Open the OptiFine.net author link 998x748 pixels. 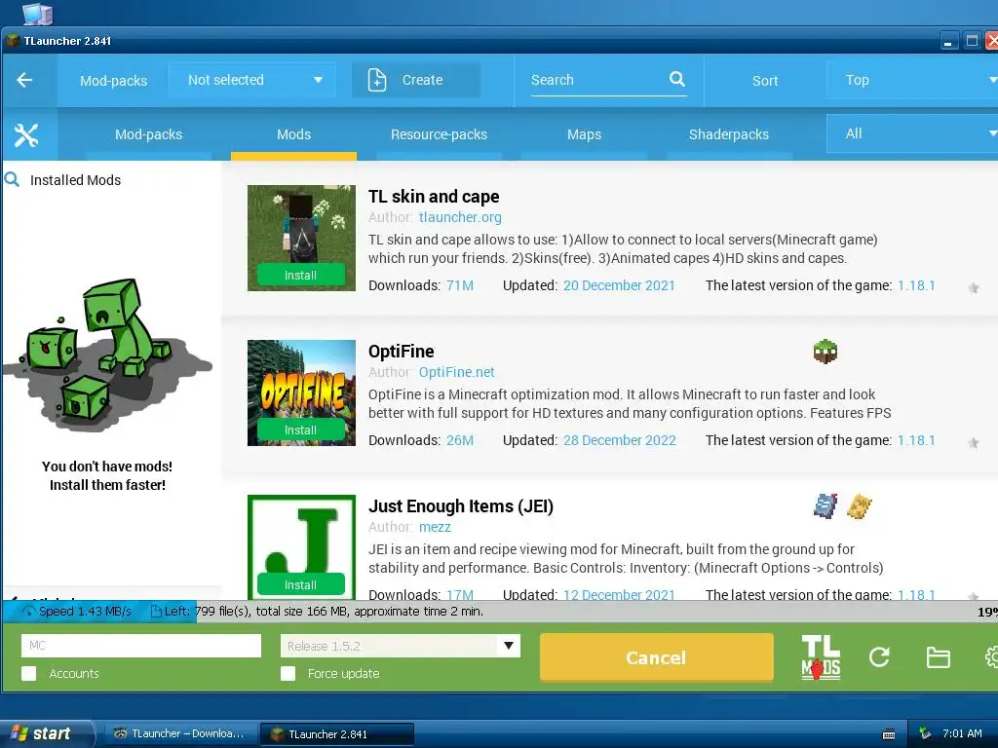pos(456,372)
